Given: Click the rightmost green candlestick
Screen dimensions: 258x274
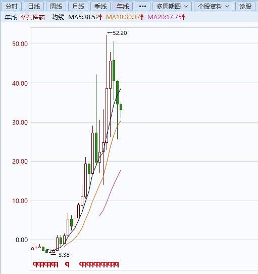Looking at the screenshot, I should pos(121,107).
